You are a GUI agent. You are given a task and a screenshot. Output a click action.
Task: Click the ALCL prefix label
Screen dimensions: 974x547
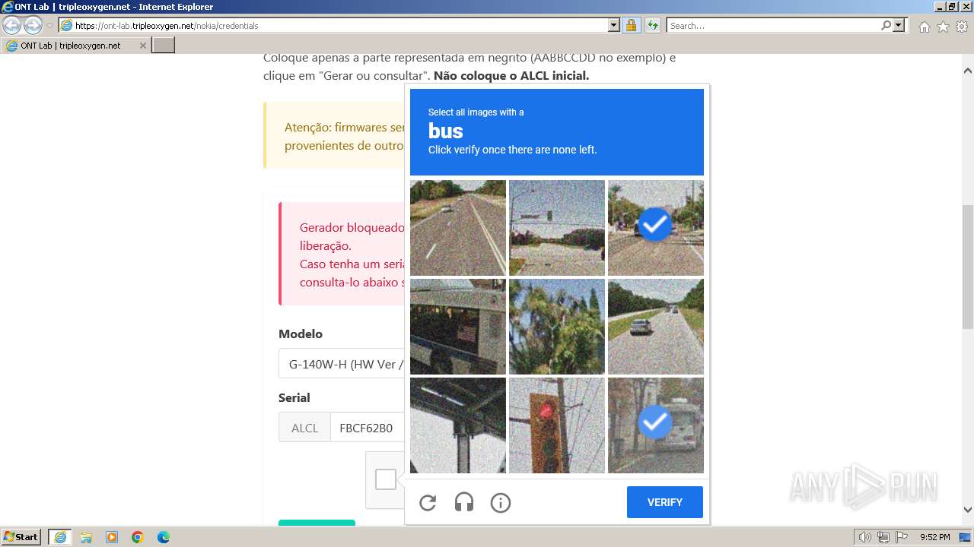[x=304, y=428]
